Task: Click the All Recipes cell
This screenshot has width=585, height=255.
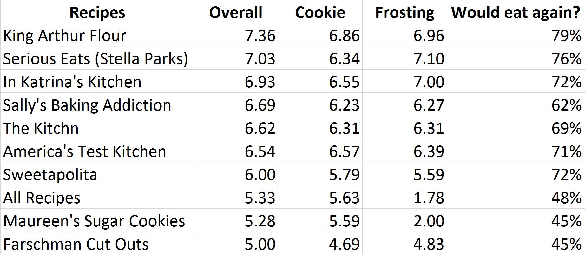Action: pyautogui.click(x=97, y=197)
